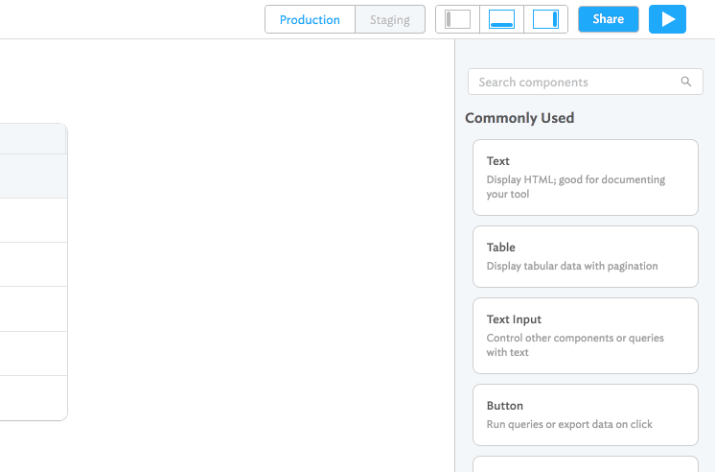
Task: Select the Table component card
Action: (585, 256)
